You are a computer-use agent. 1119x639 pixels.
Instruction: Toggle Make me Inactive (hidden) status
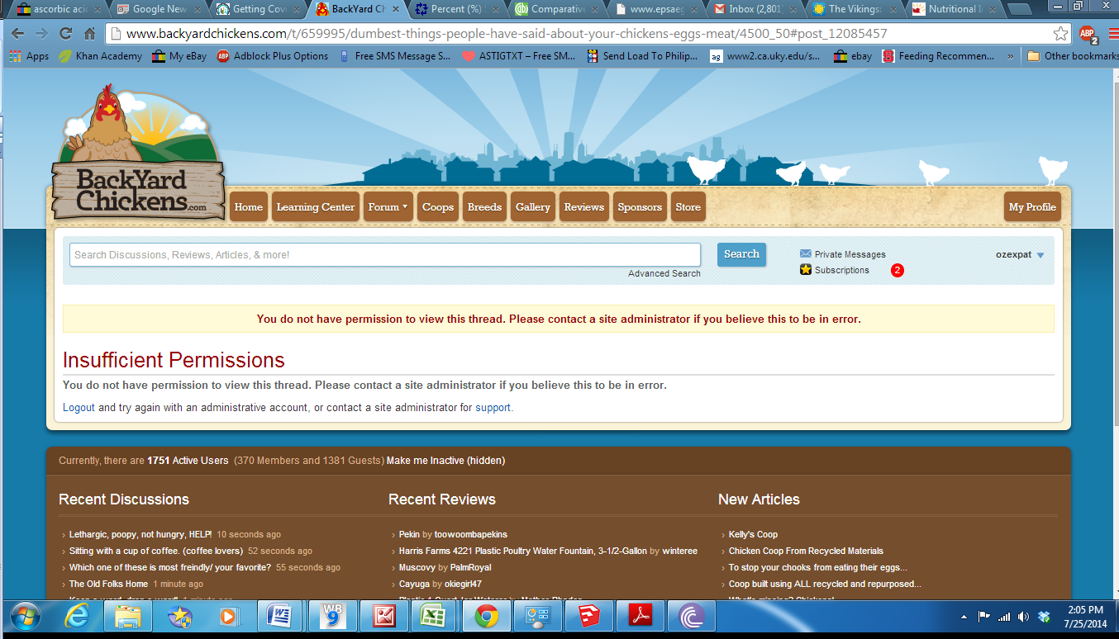(445, 461)
